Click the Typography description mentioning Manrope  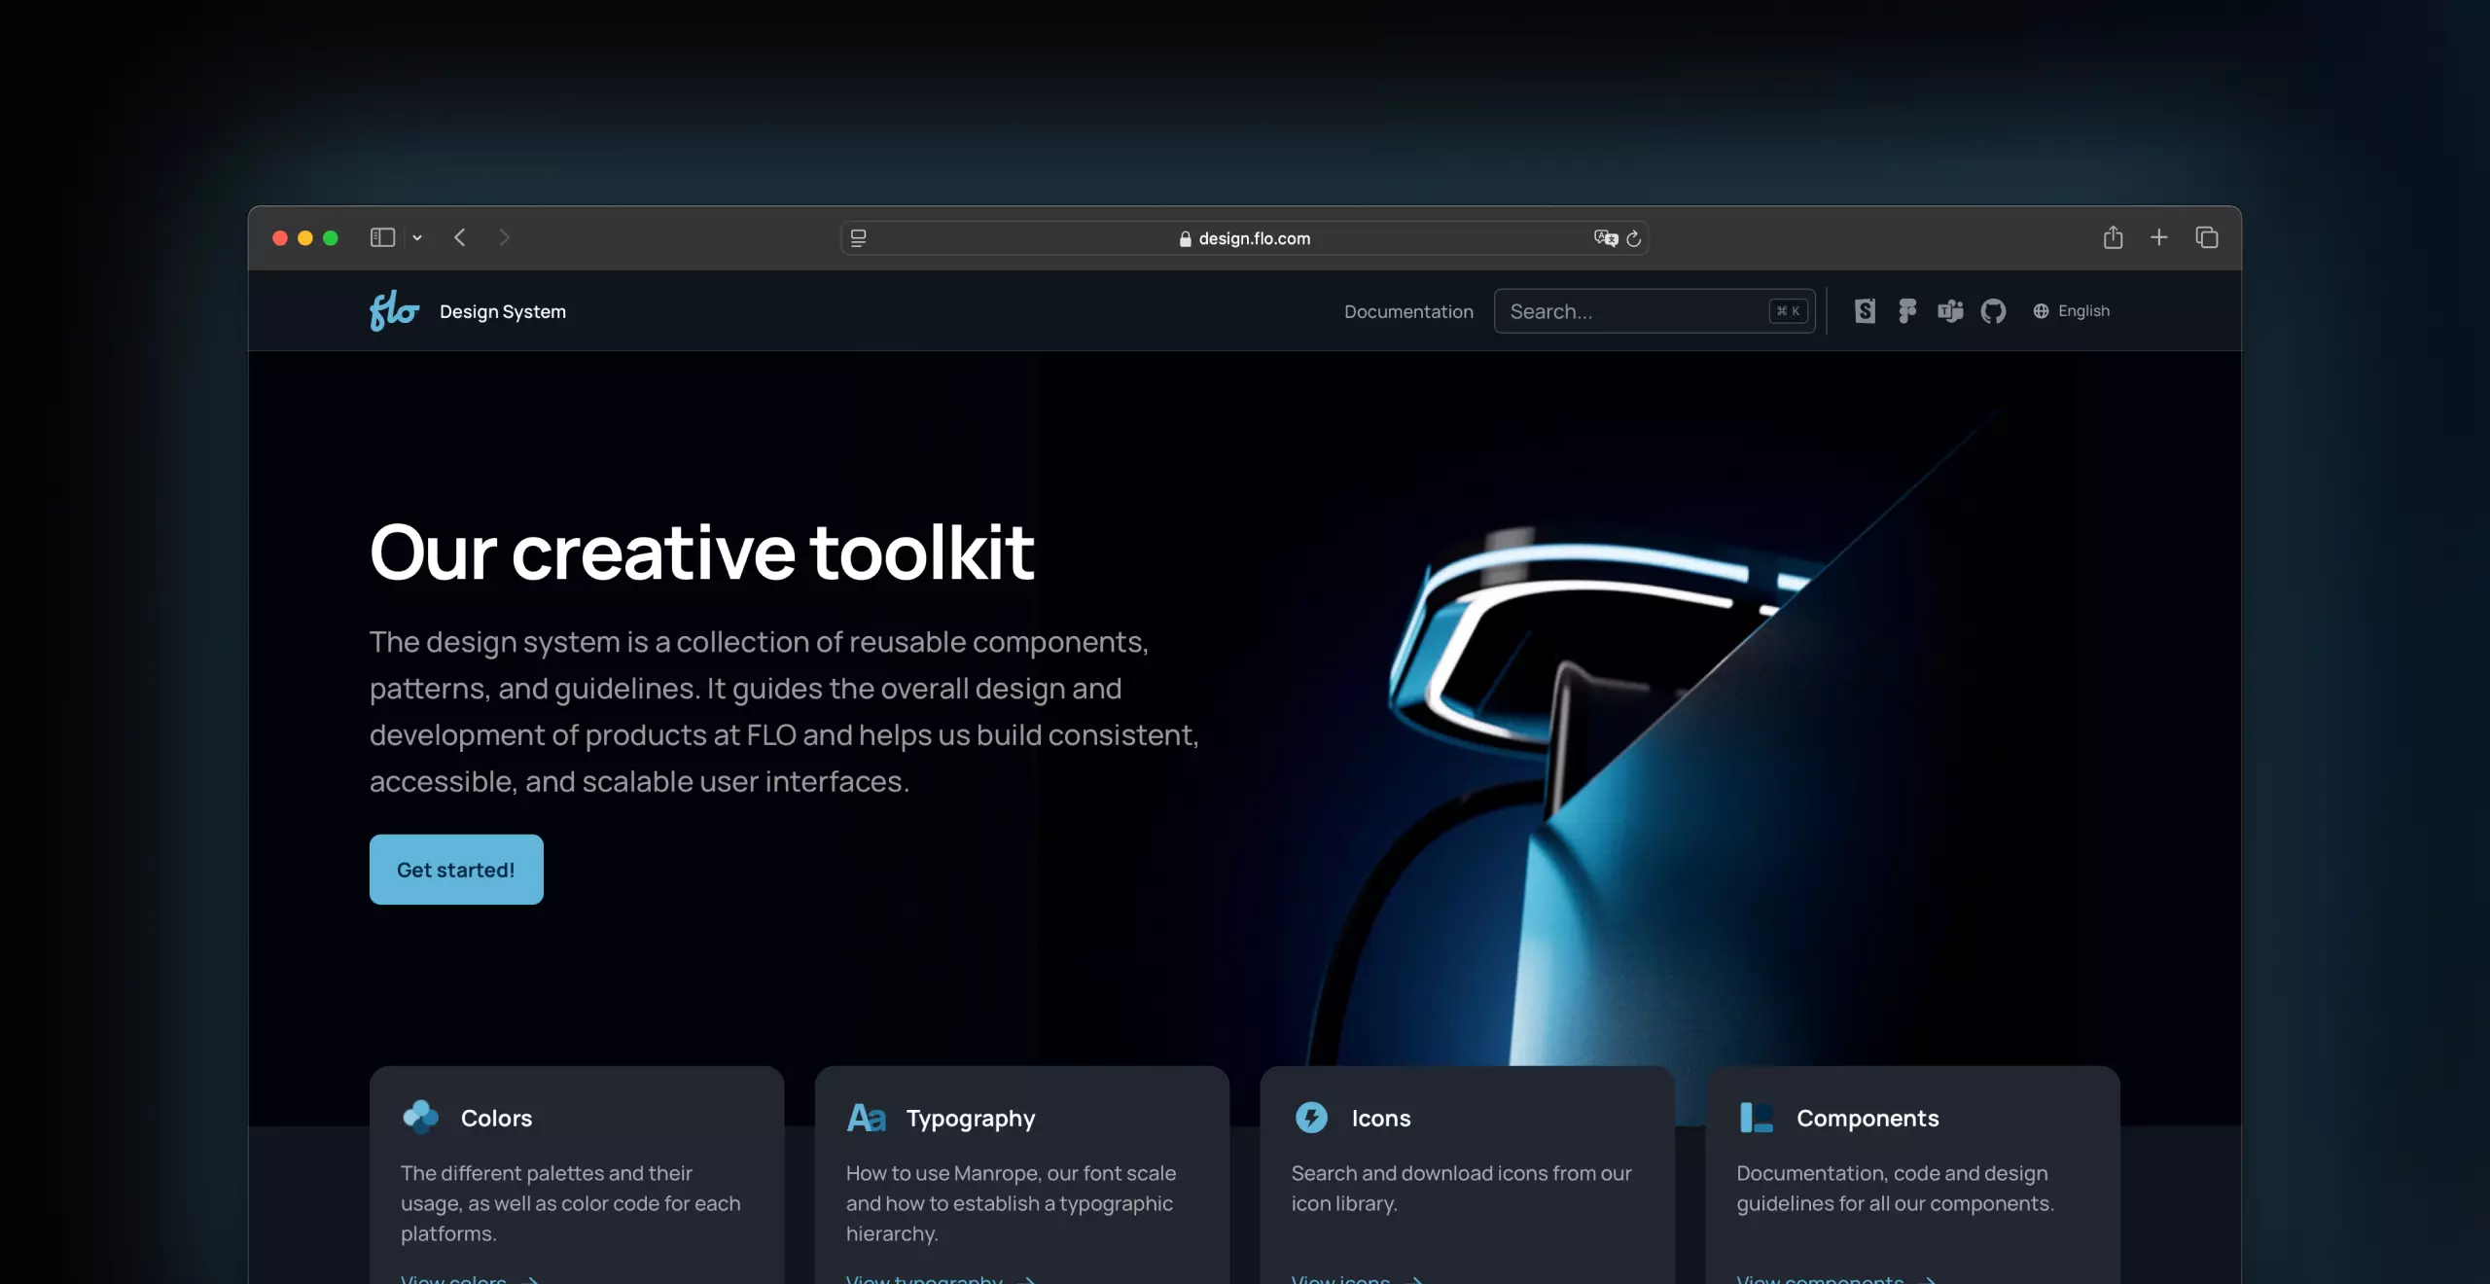tap(1011, 1203)
